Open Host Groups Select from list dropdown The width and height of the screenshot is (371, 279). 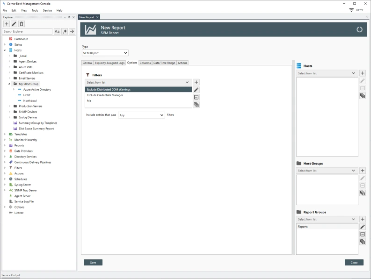(x=327, y=171)
